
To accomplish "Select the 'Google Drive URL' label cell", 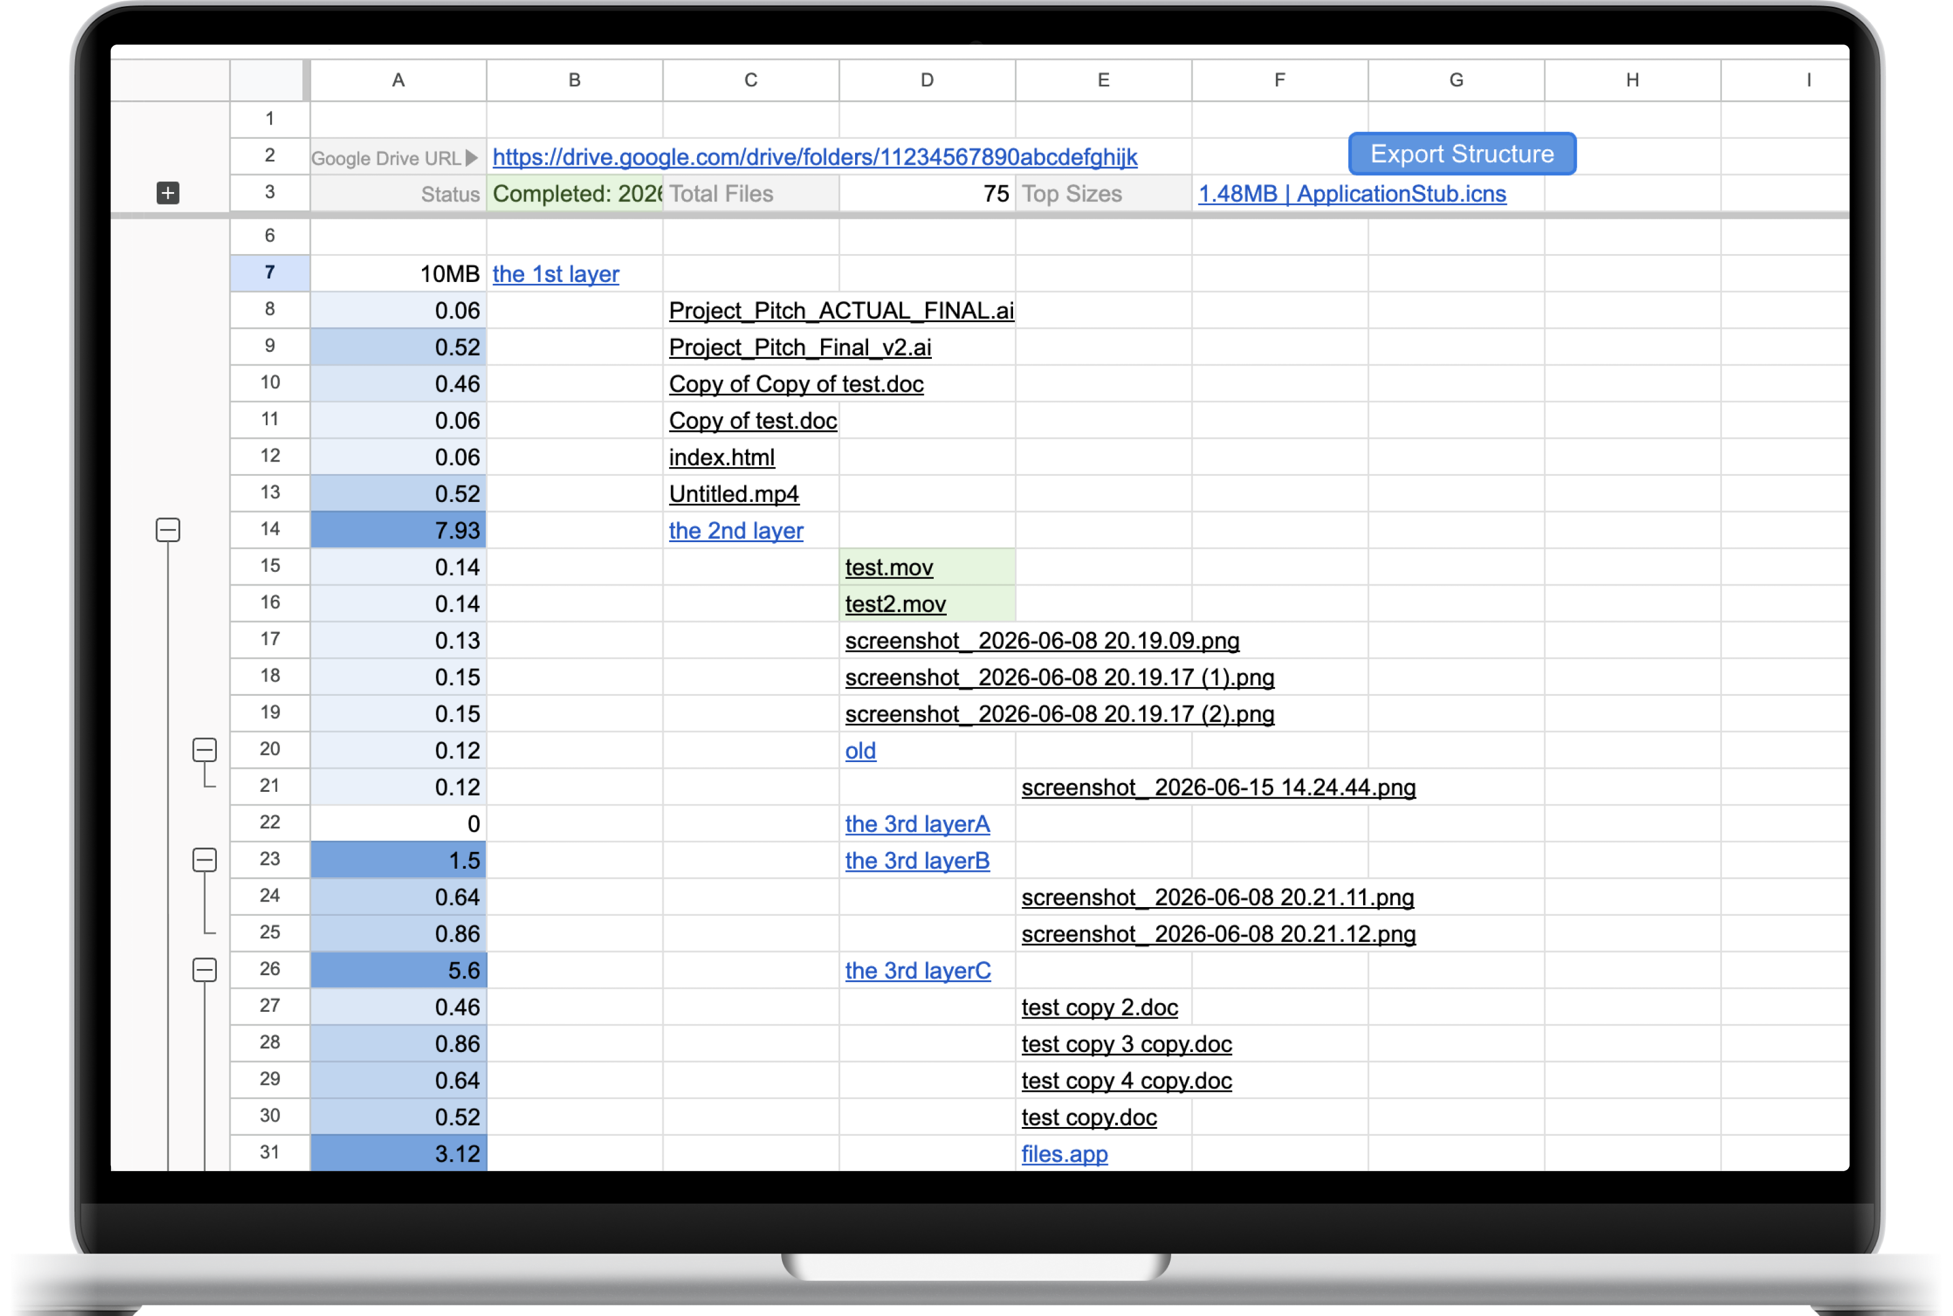I will 398,157.
